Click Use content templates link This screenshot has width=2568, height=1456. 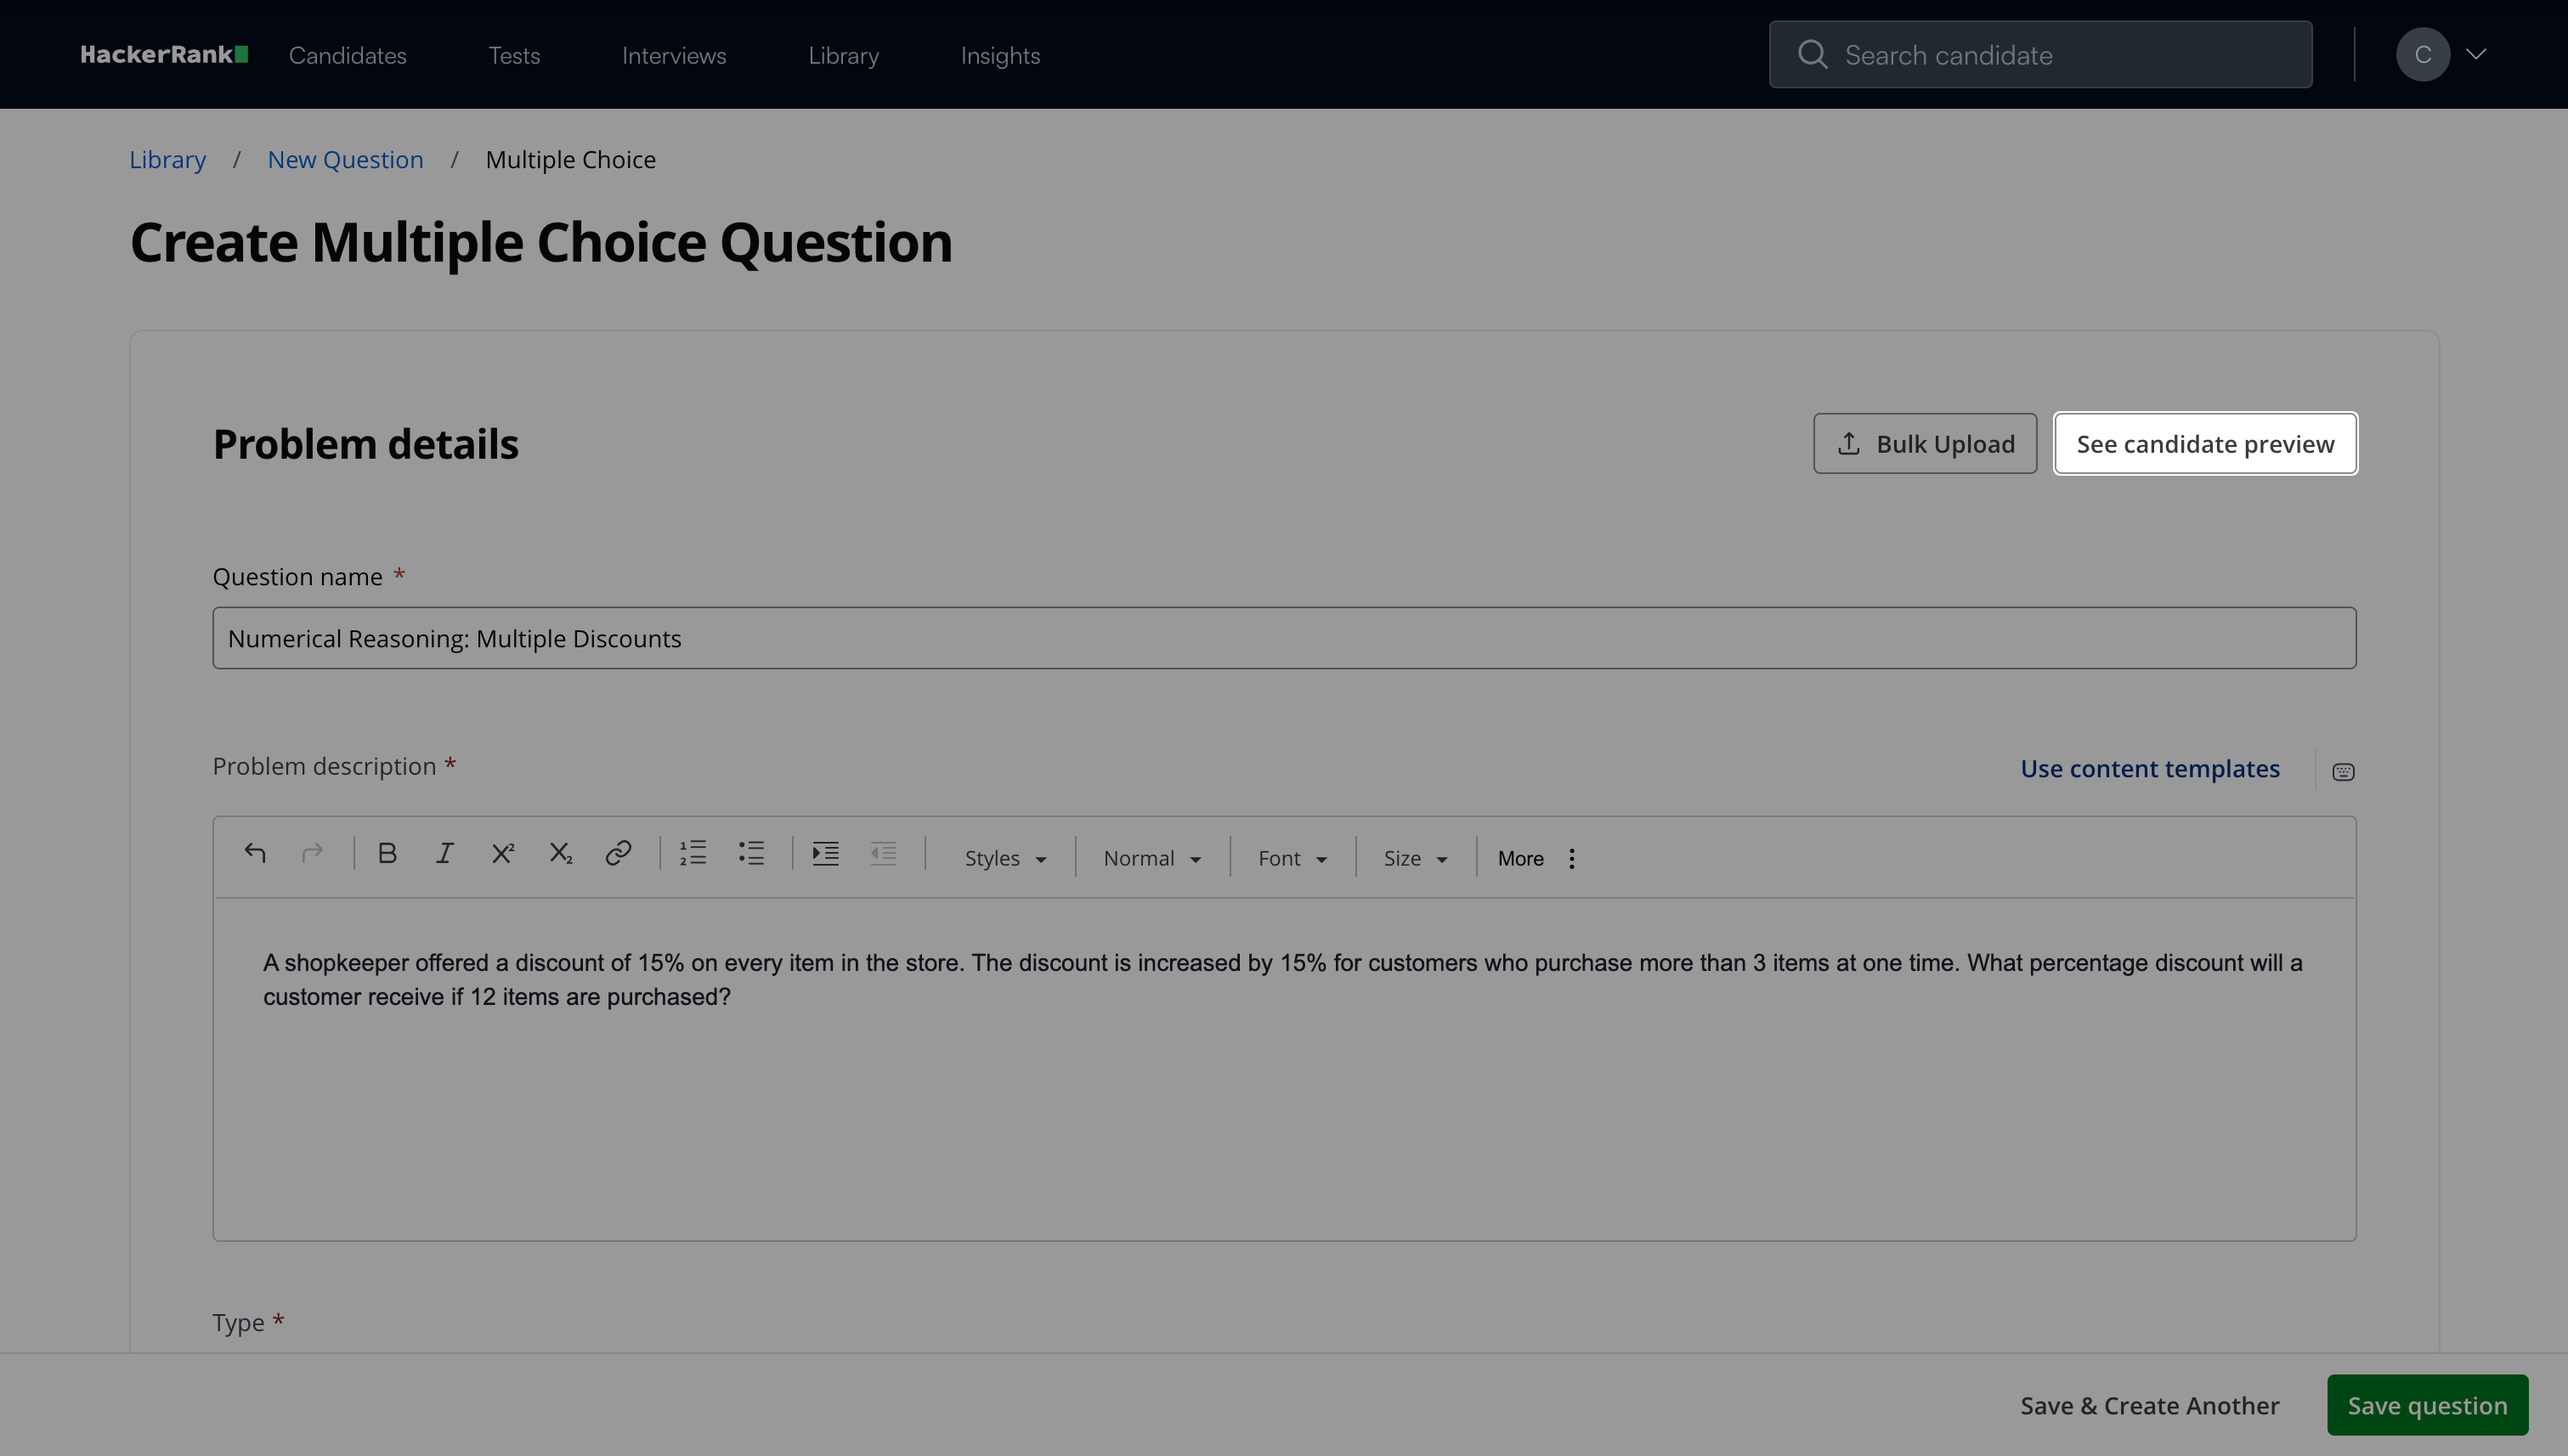[x=2149, y=768]
